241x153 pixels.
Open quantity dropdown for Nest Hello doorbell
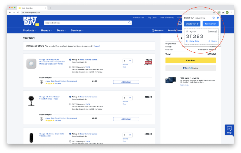pyautogui.click(x=127, y=135)
